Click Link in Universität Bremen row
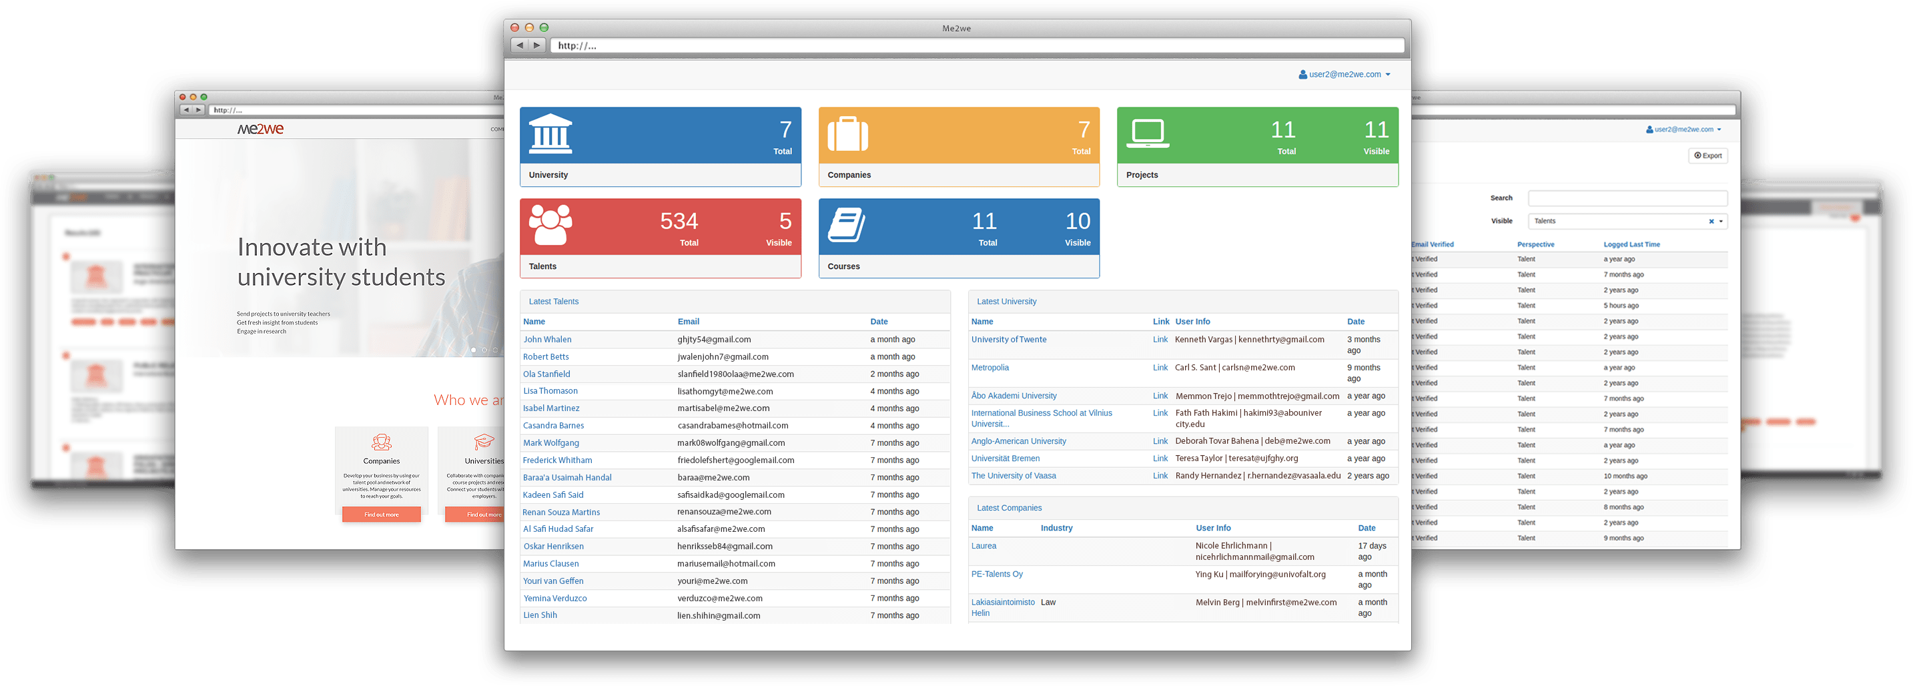1913x686 pixels. pyautogui.click(x=1160, y=459)
